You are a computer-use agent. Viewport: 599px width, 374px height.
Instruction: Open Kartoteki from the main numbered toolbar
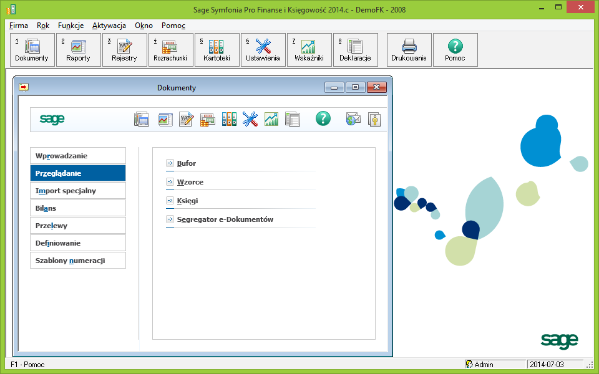217,50
